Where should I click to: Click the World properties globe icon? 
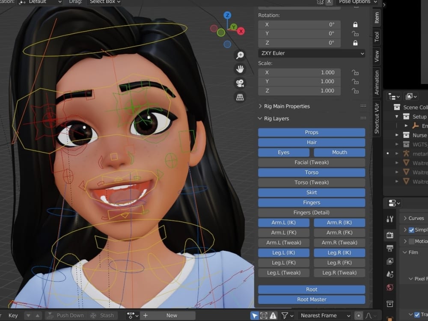389,286
